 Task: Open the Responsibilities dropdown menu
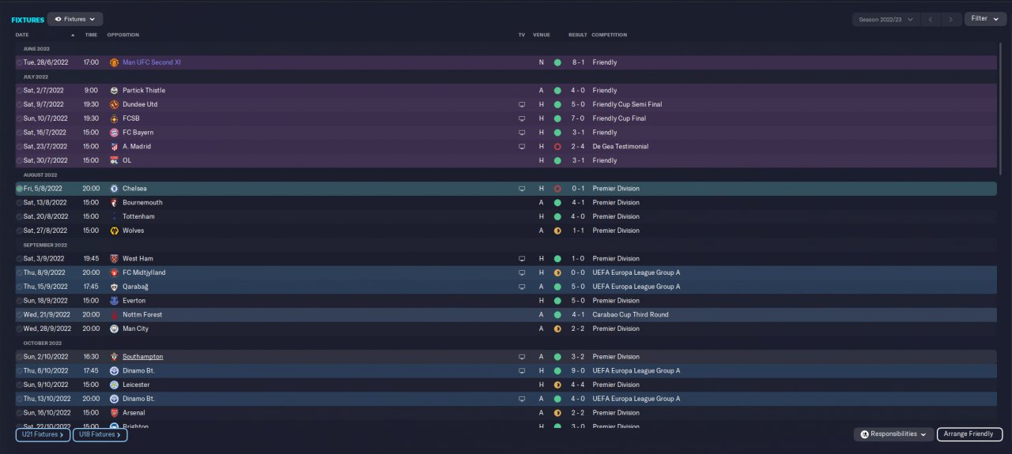click(893, 434)
